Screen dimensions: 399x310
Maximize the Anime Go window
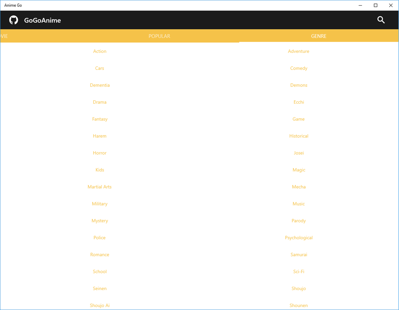point(376,5)
